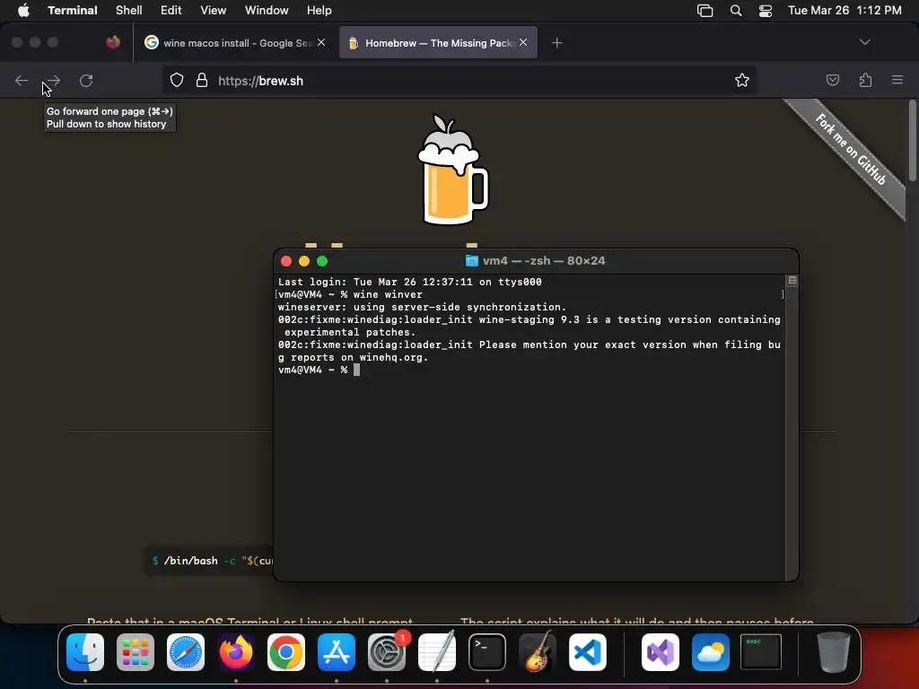919x689 pixels.
Task: Open Terminal from the Dock
Action: 487,652
